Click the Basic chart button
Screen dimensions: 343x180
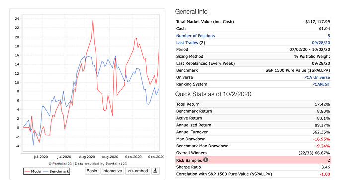[x=92, y=171]
